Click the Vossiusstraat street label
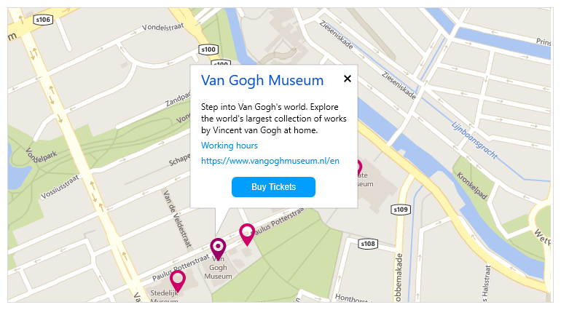 pyautogui.click(x=60, y=186)
